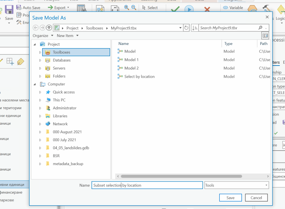
Task: Refresh the MyProject9.tbx location
Action: click(186, 28)
